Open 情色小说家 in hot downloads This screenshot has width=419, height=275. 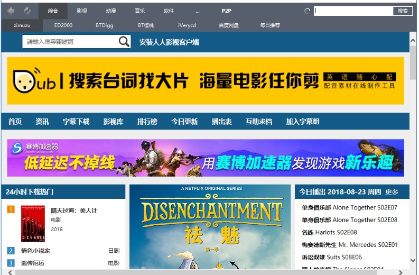pyautogui.click(x=36, y=251)
